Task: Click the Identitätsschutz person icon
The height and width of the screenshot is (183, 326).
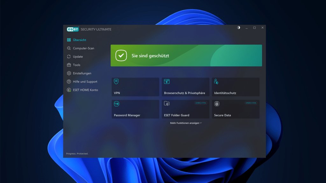Action: pos(216,81)
